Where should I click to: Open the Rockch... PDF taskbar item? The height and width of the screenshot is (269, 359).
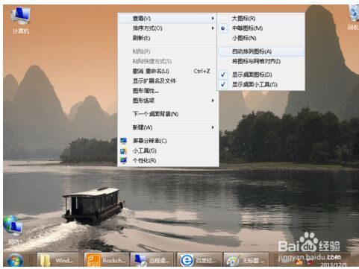pyautogui.click(x=107, y=260)
